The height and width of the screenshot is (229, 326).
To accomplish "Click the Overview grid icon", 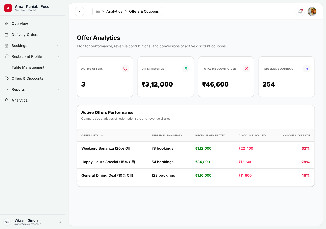I will [7, 24].
